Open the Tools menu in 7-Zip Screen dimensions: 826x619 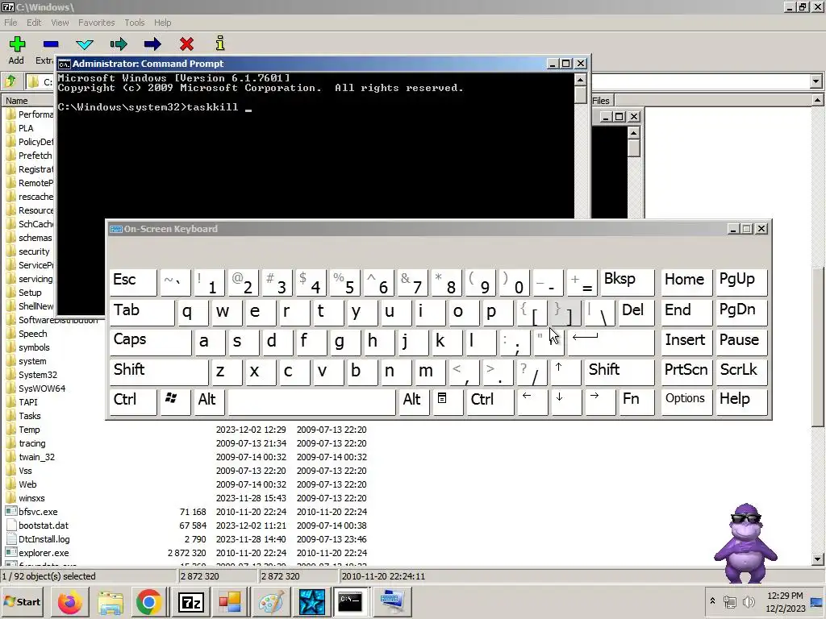[135, 23]
